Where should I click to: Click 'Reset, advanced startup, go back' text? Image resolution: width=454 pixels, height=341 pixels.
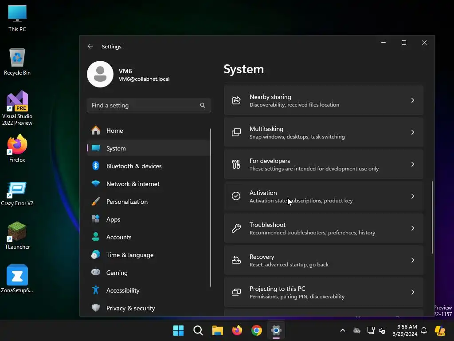pyautogui.click(x=289, y=265)
